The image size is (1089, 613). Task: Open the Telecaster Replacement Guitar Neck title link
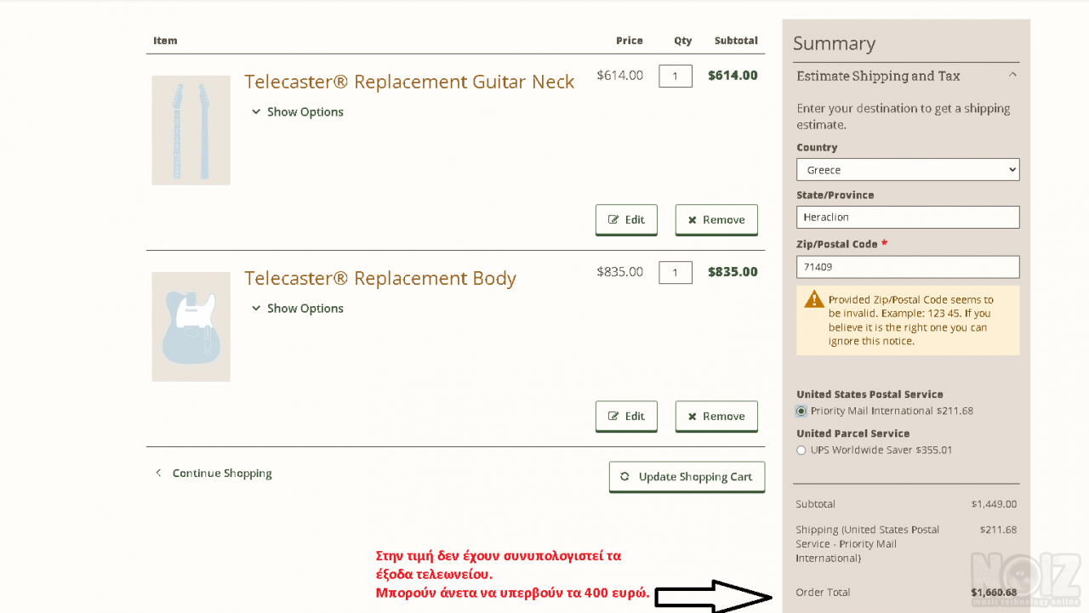409,82
